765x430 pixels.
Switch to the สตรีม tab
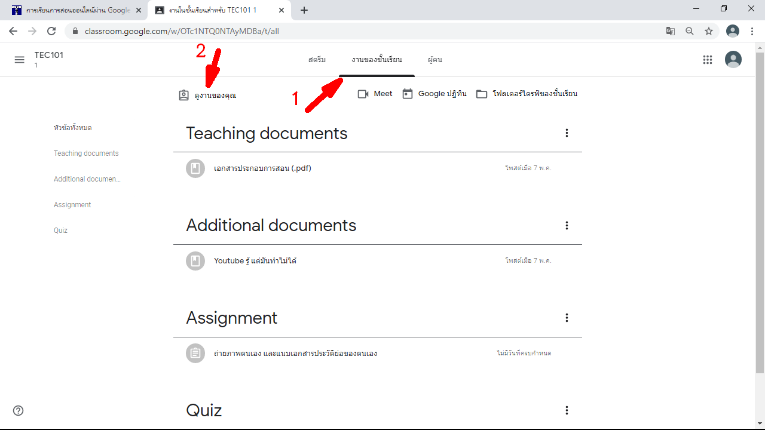click(x=317, y=60)
